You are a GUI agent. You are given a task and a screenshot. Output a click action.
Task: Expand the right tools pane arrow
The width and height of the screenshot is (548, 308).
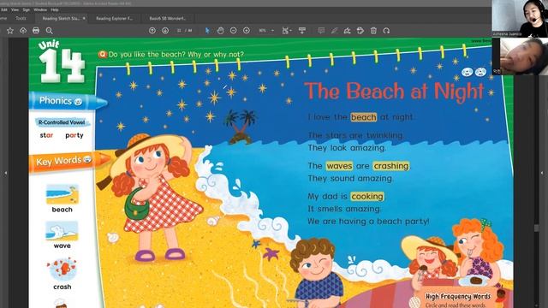(x=542, y=173)
